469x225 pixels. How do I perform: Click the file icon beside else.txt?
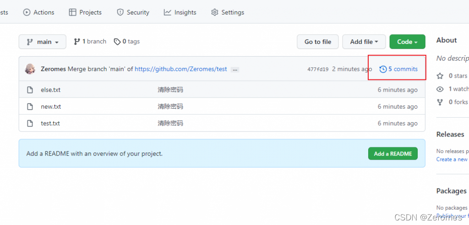(x=30, y=90)
